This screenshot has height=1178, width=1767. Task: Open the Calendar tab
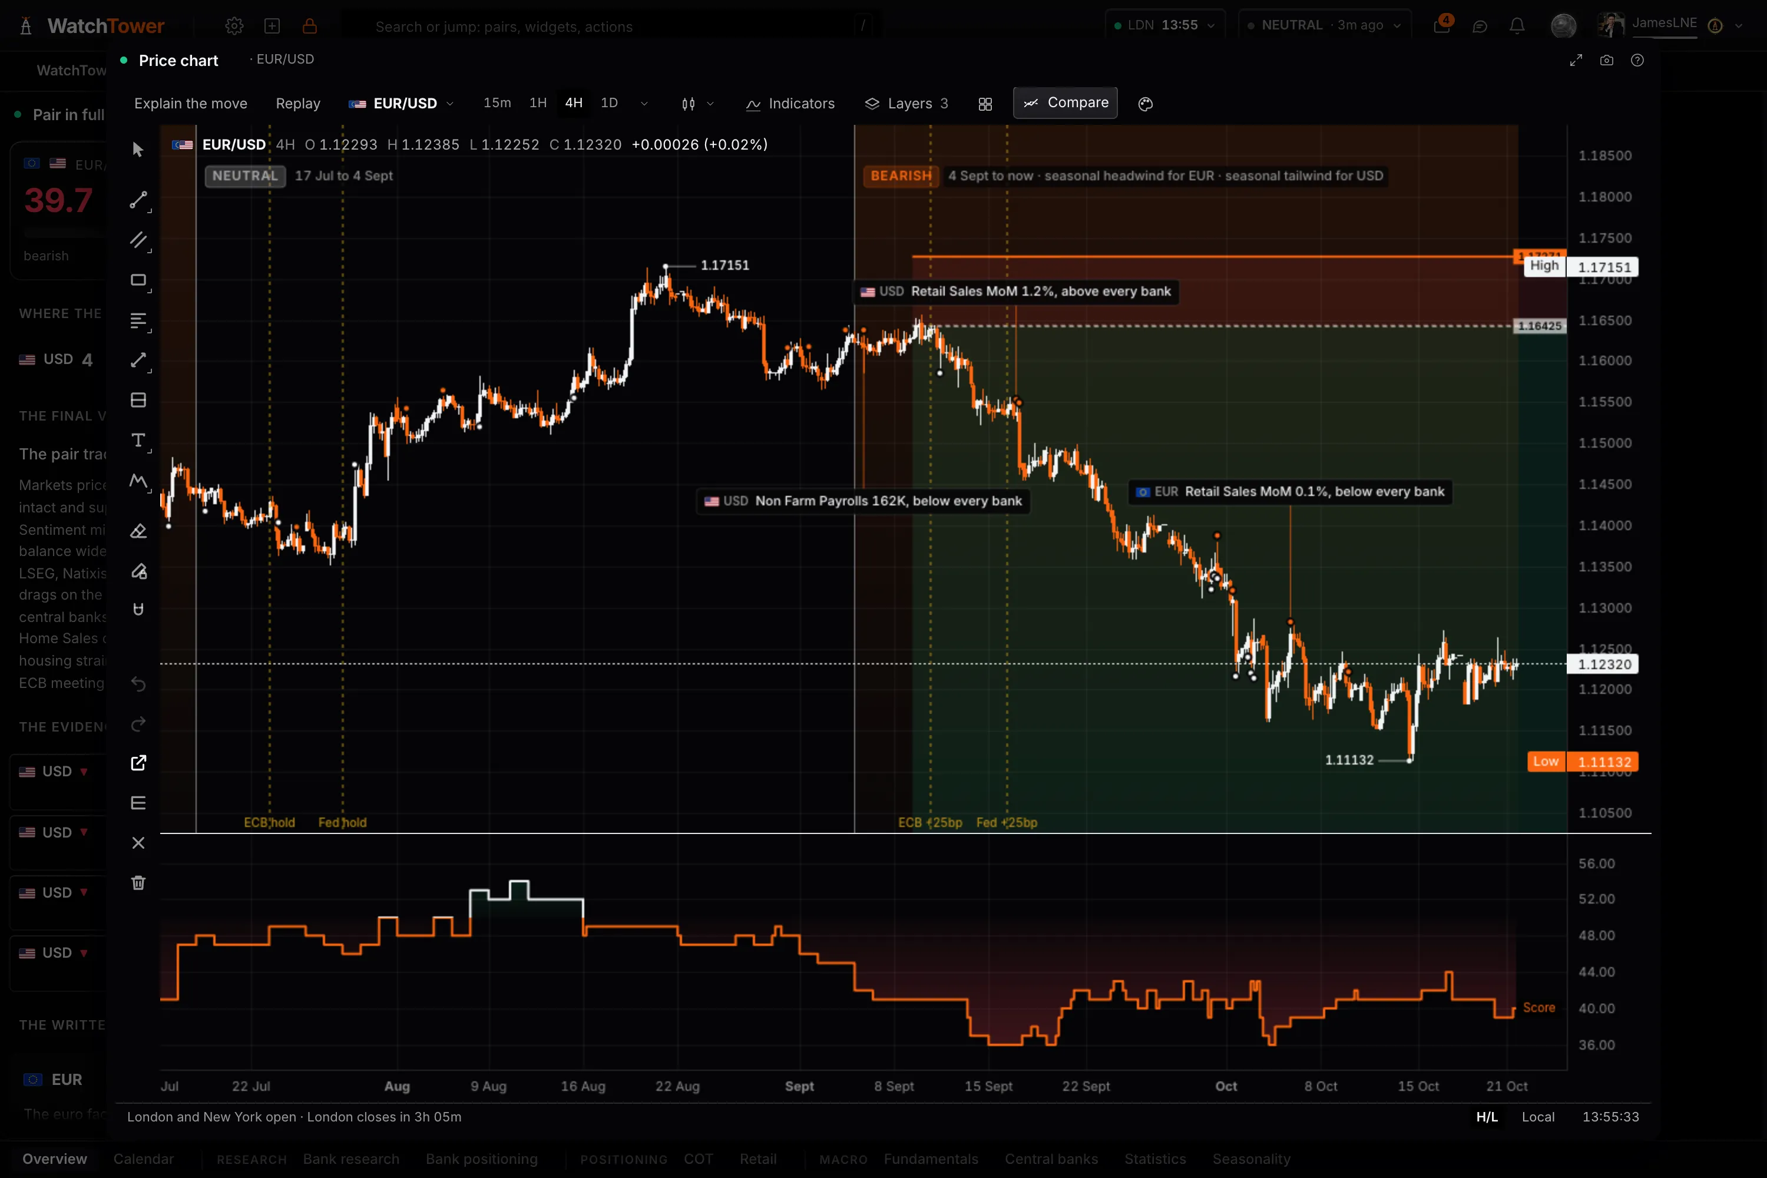[144, 1159]
